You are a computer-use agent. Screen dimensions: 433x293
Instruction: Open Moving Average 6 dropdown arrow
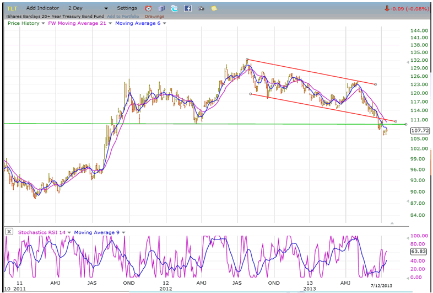point(164,23)
